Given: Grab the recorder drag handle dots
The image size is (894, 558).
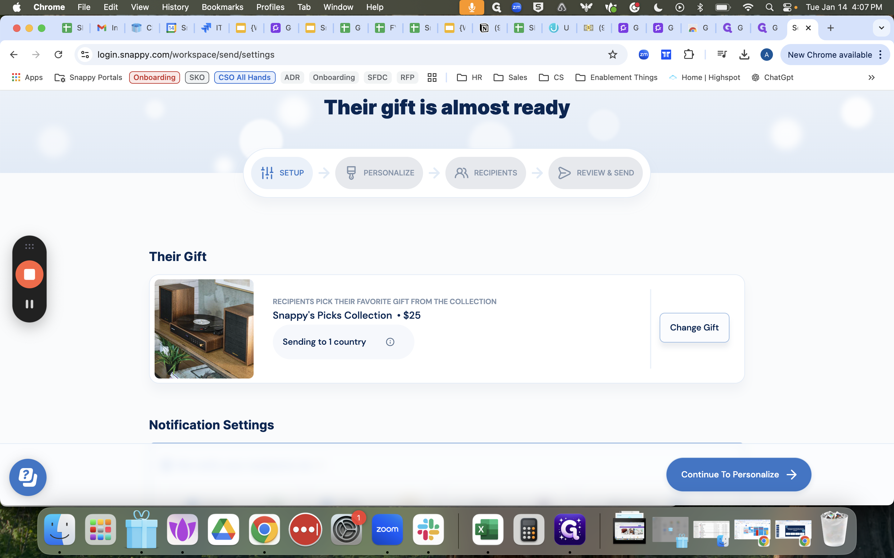Looking at the screenshot, I should click(x=29, y=246).
